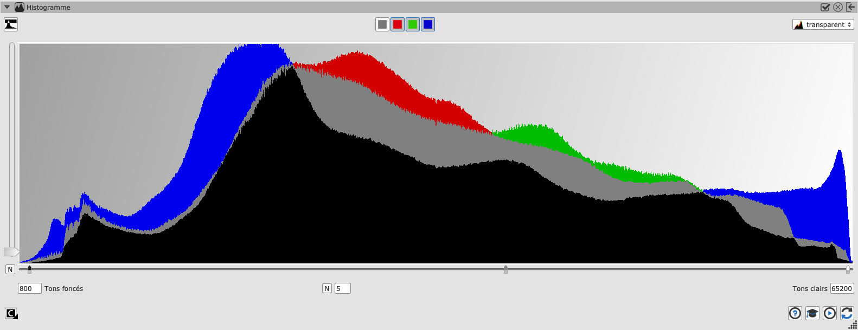Toggle the red channel display
This screenshot has width=858, height=330.
(398, 24)
